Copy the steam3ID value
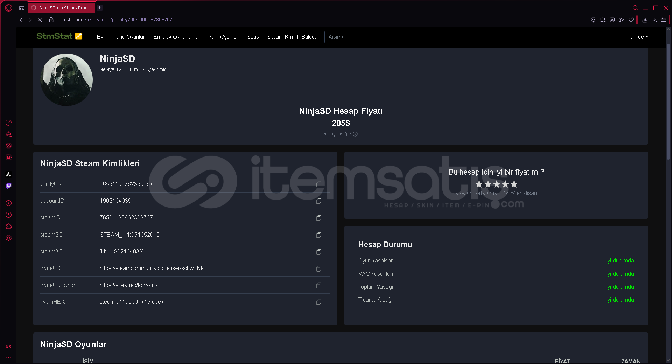This screenshot has height=364, width=672. pos(319,252)
